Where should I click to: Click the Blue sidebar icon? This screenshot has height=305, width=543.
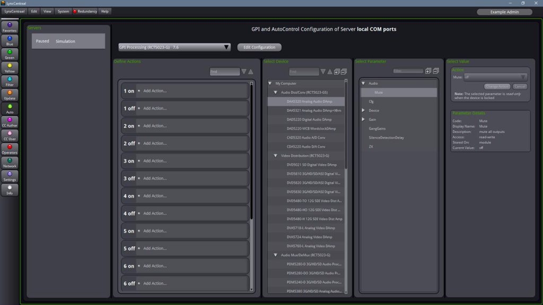[x=10, y=41]
